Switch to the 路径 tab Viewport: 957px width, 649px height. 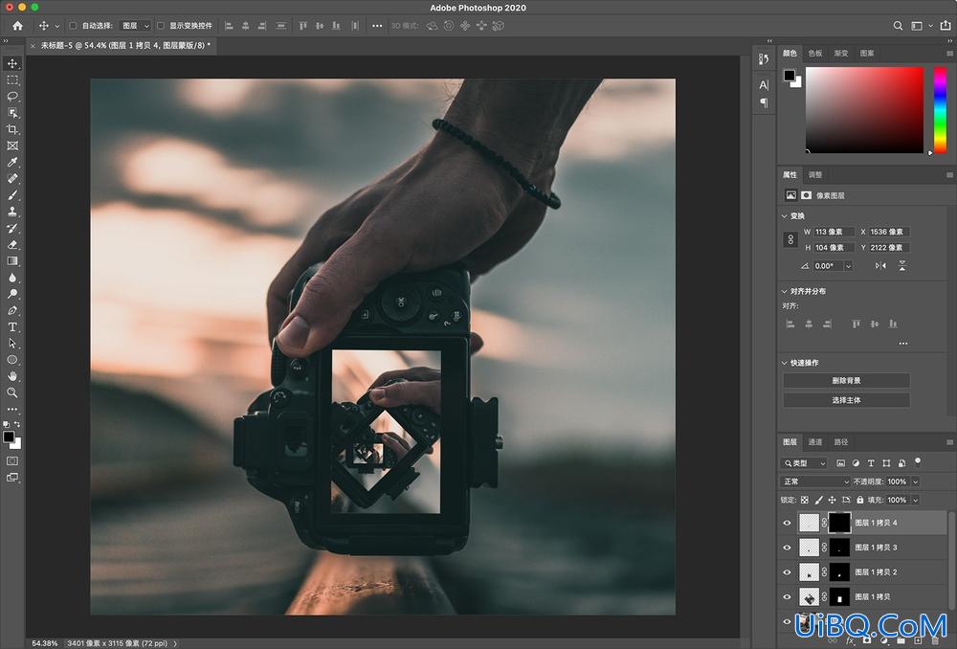(841, 442)
